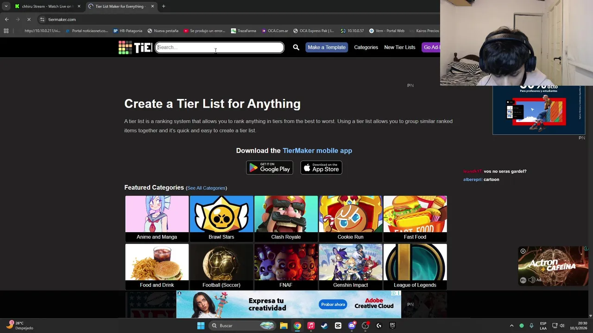The width and height of the screenshot is (593, 333).
Task: Click the TierMaker search field
Action: pos(220,47)
